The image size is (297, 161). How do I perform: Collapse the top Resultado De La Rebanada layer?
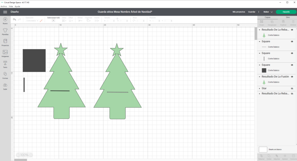pos(260,30)
